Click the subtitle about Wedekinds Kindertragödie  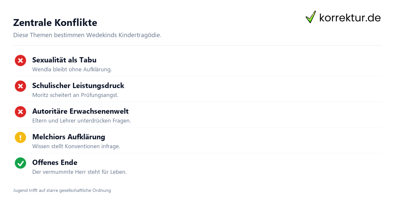coord(87,35)
